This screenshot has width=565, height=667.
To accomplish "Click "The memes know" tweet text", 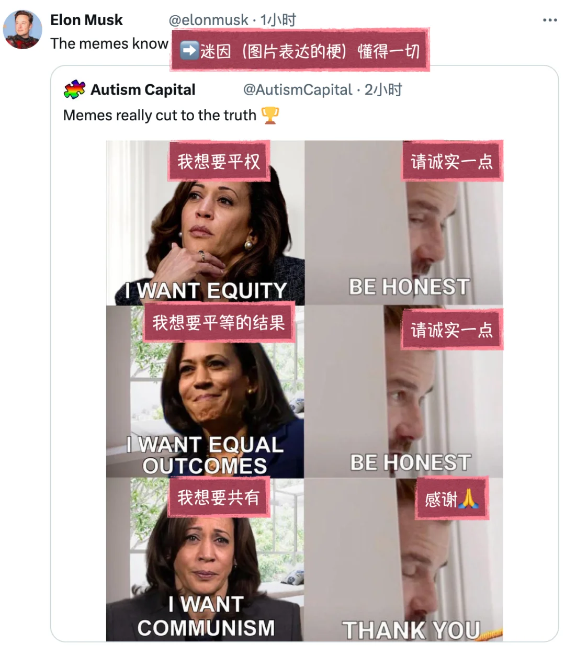I will click(x=109, y=43).
